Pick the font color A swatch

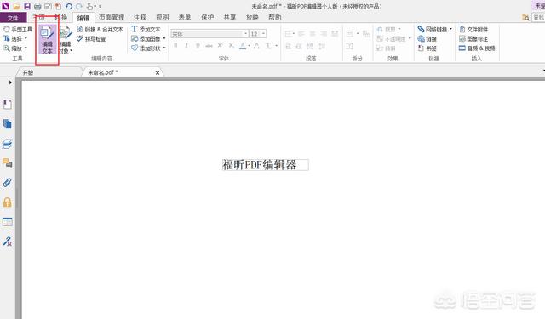243,45
